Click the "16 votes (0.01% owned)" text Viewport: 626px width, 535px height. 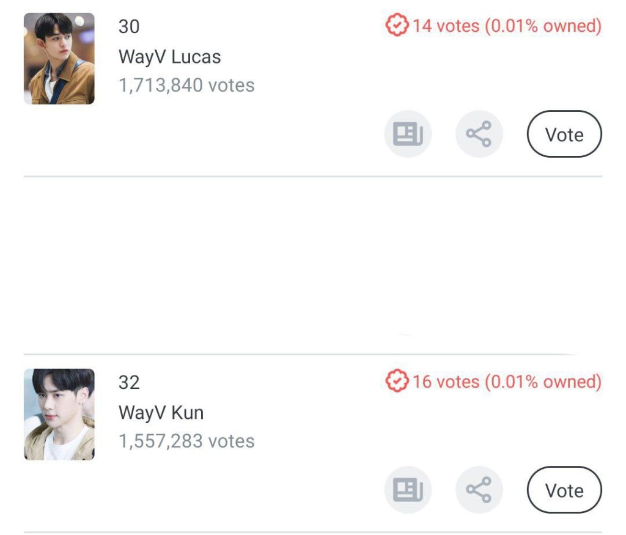click(507, 382)
